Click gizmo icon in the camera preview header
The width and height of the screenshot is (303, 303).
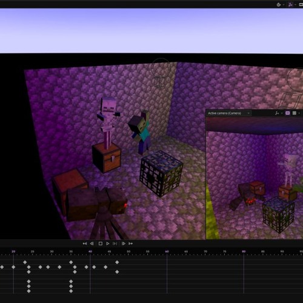277,113
